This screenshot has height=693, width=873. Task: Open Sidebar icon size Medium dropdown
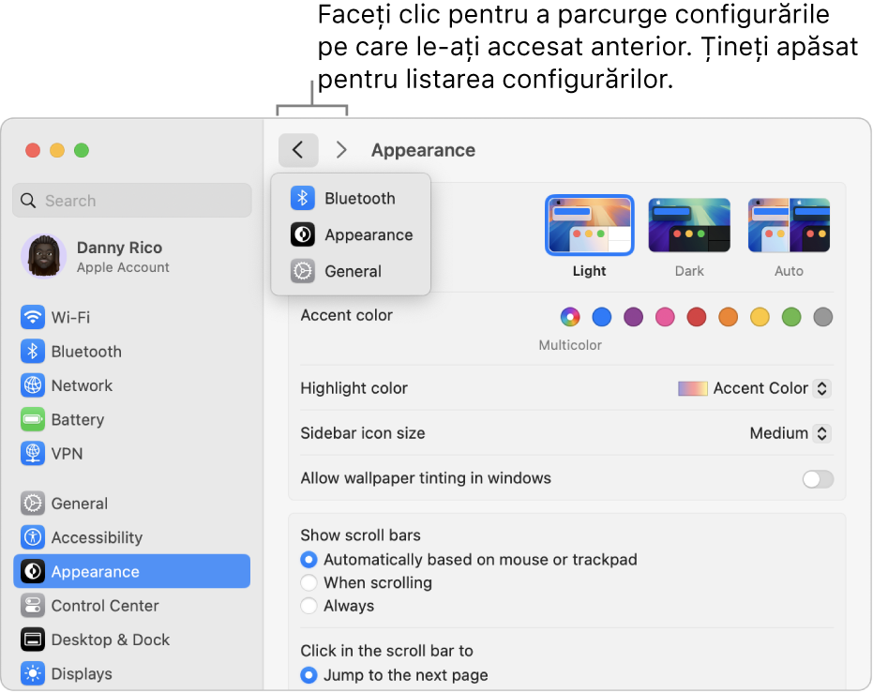click(790, 433)
